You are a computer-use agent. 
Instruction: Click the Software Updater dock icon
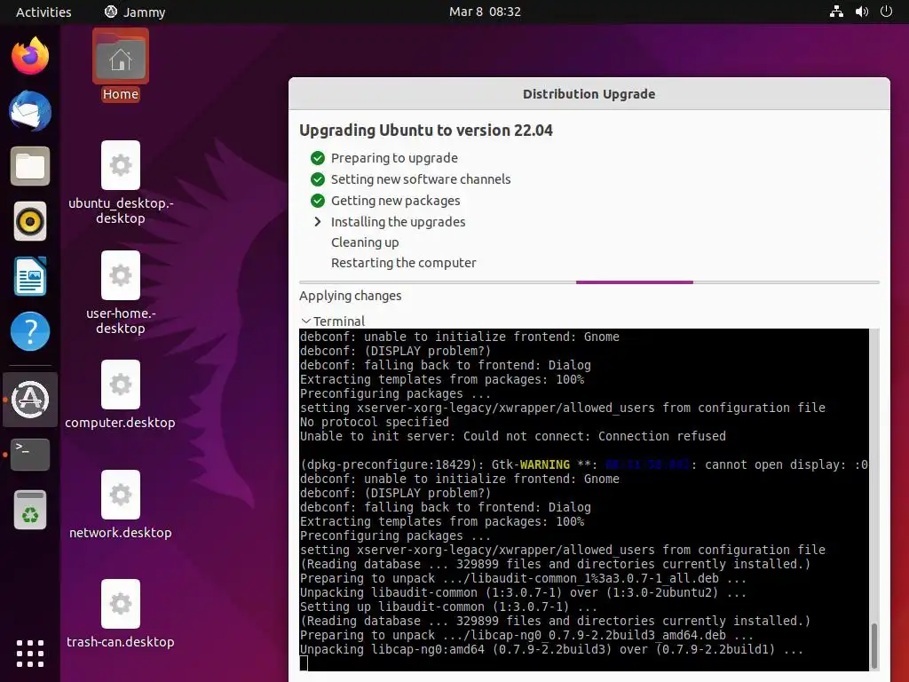tap(30, 399)
